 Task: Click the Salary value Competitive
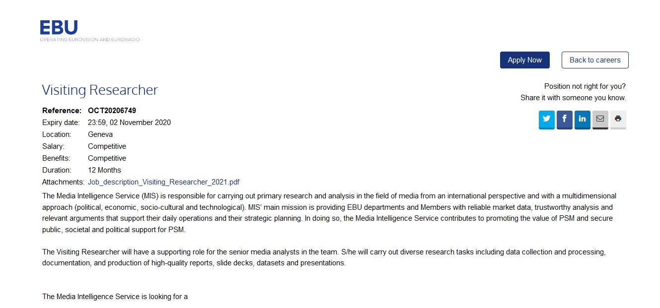pos(107,146)
